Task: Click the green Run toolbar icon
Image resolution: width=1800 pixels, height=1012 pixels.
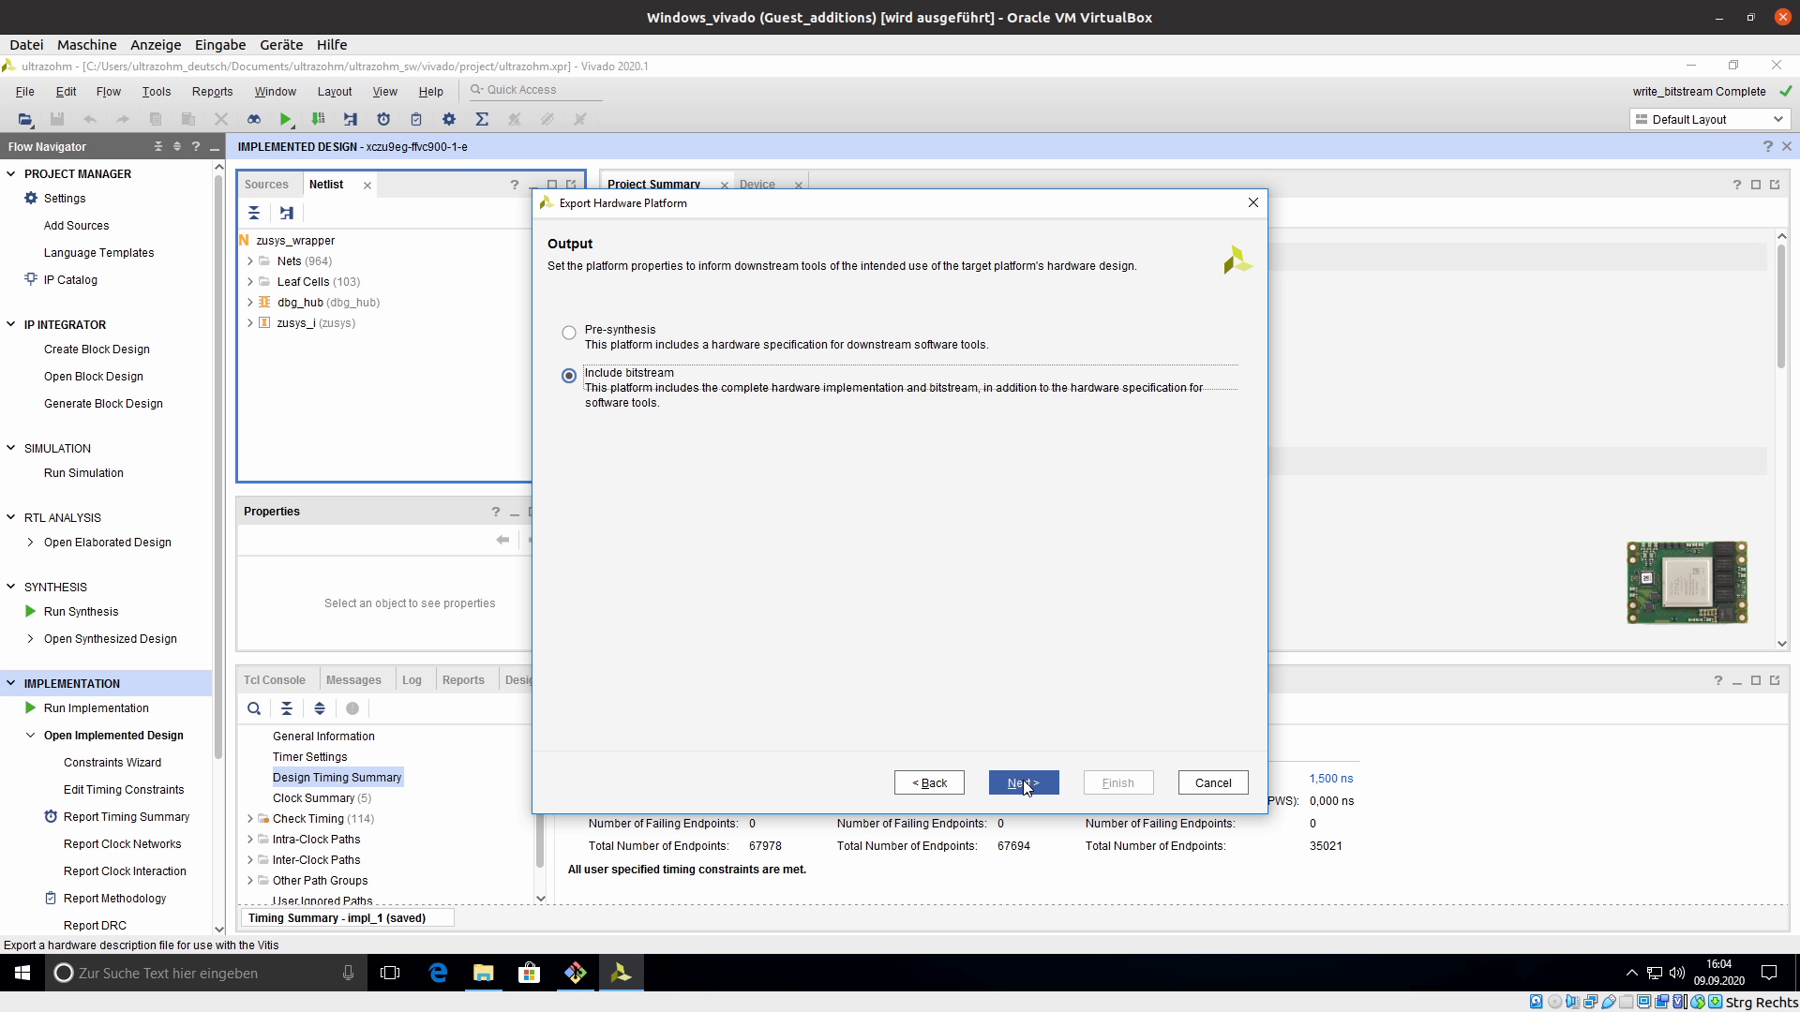Action: (285, 119)
